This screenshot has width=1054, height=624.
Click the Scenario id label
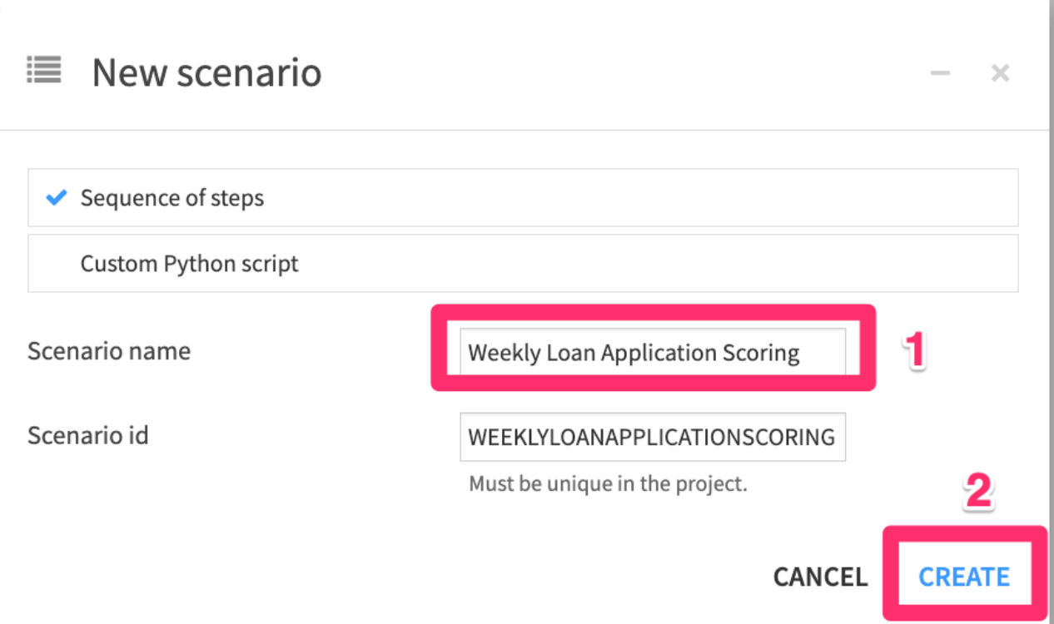88,435
